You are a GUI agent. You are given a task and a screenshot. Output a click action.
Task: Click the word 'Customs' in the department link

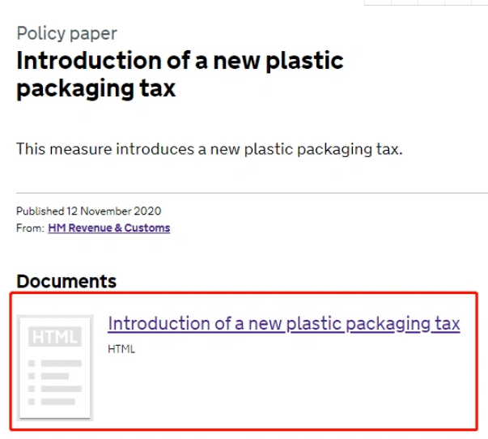[147, 228]
